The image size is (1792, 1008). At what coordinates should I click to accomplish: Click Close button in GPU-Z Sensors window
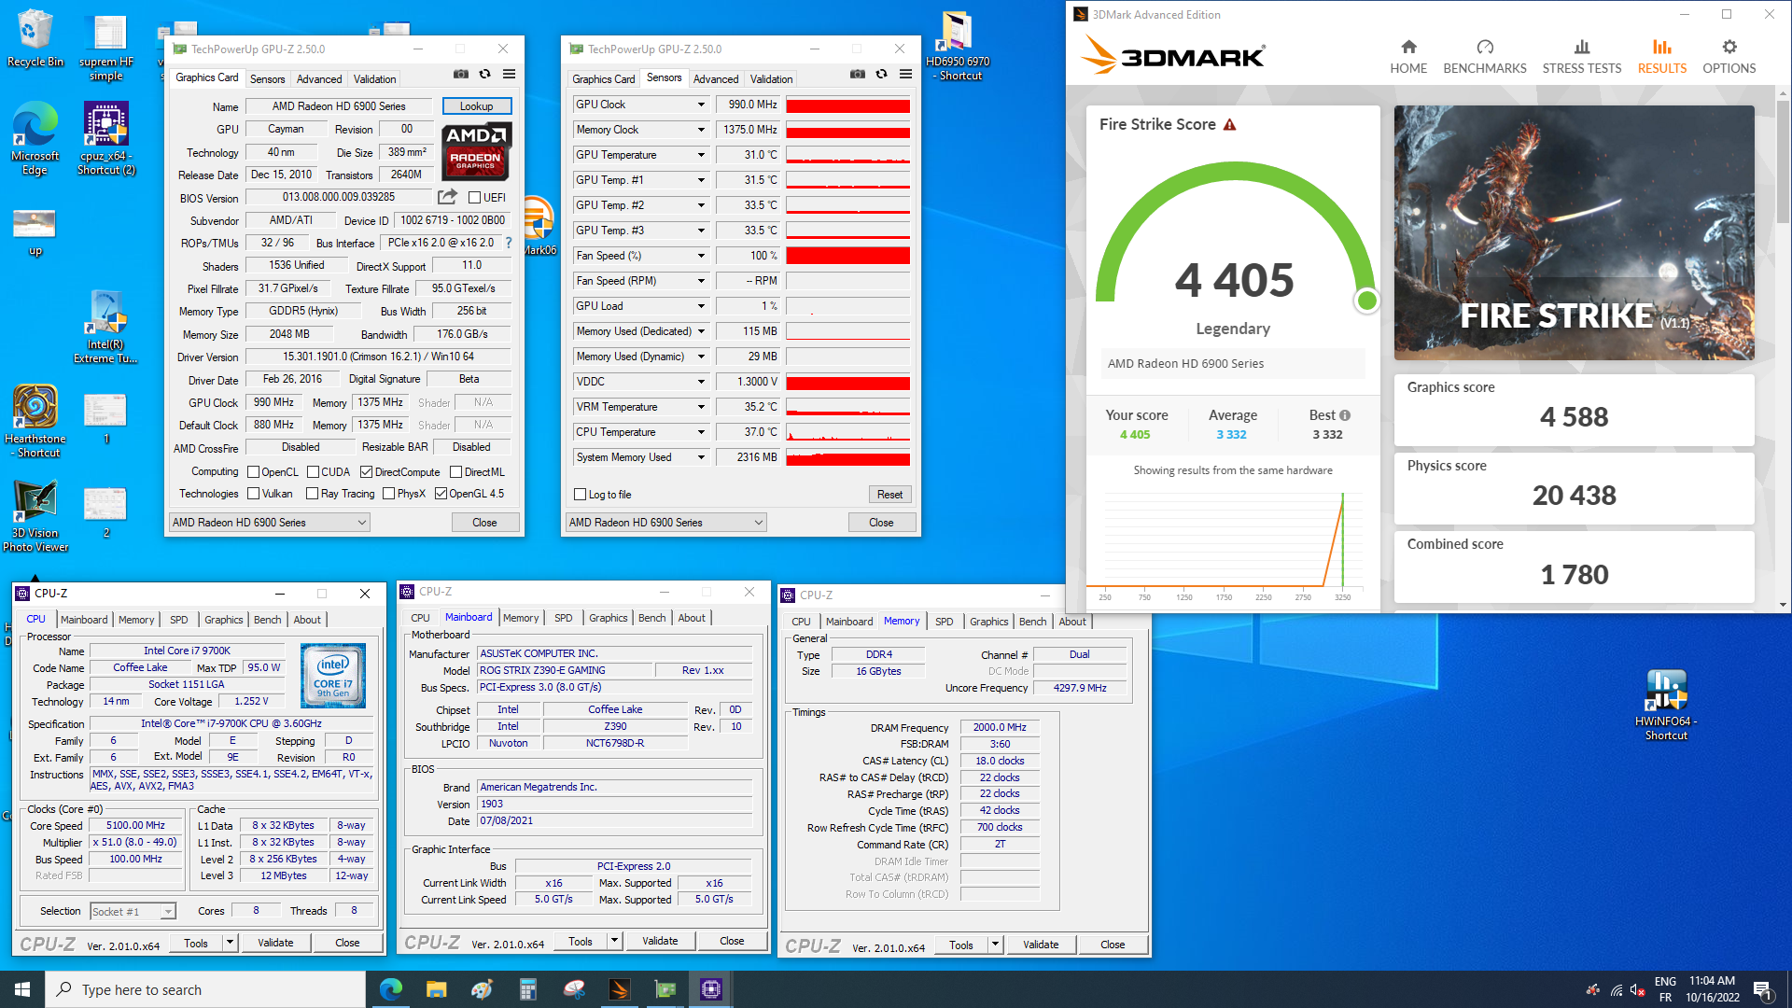(881, 523)
